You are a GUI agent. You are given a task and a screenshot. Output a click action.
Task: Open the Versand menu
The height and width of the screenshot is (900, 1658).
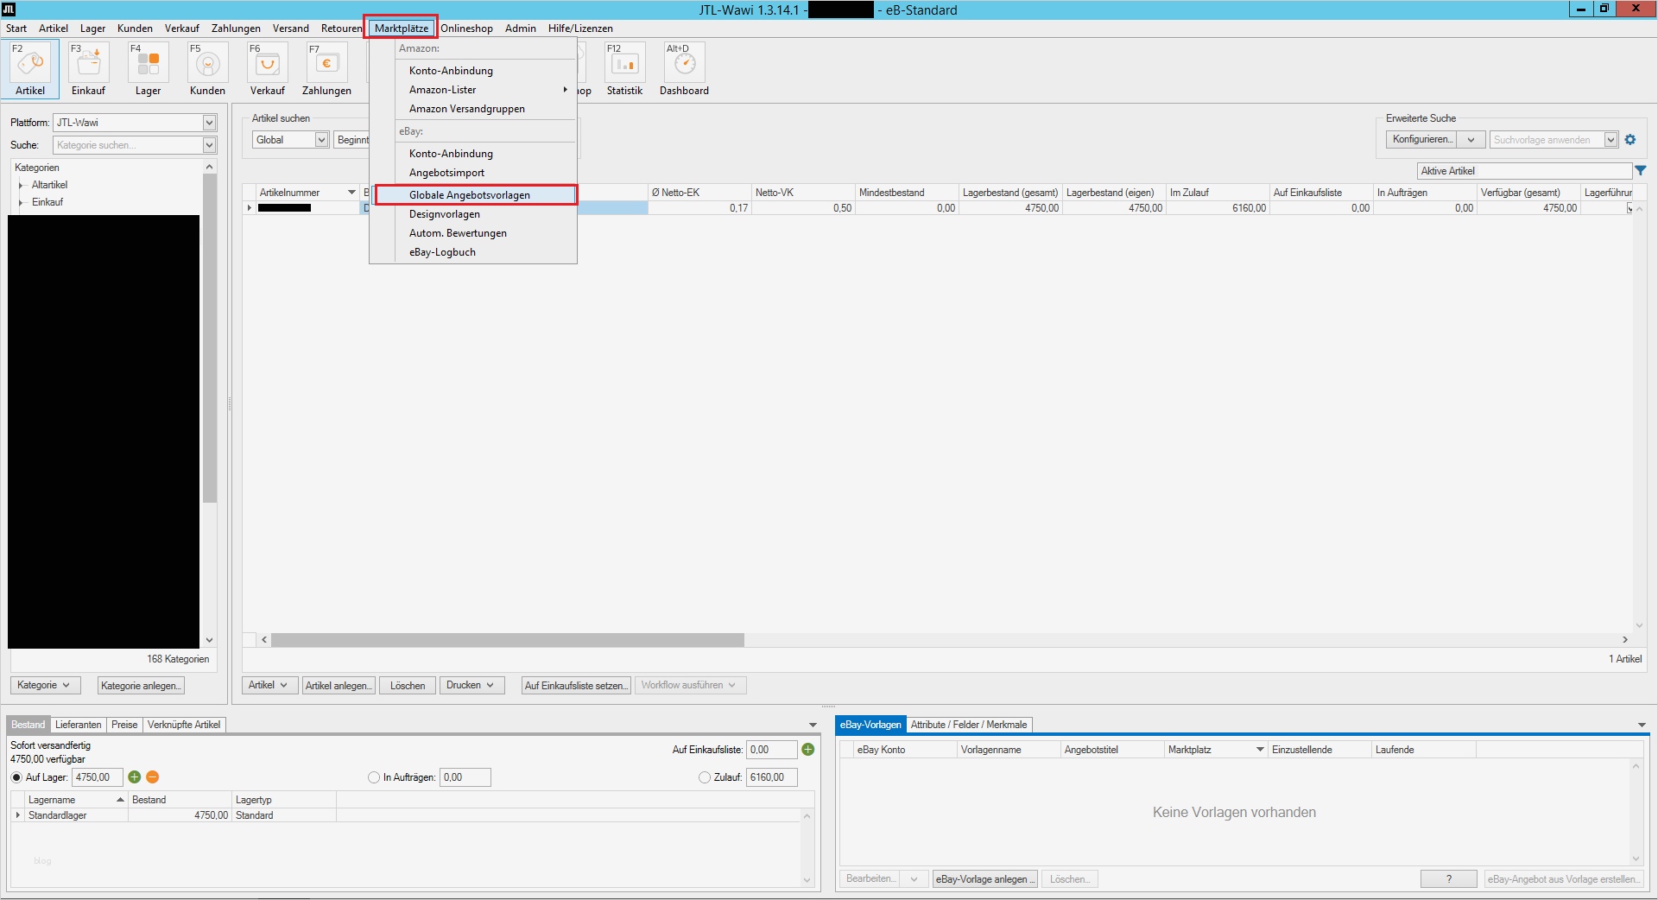coord(291,29)
